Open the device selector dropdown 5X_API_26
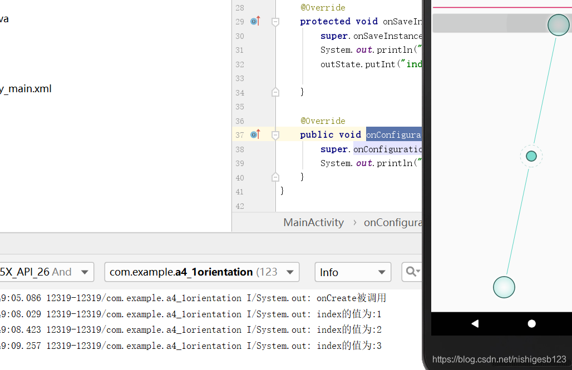This screenshot has width=572, height=370. click(46, 272)
